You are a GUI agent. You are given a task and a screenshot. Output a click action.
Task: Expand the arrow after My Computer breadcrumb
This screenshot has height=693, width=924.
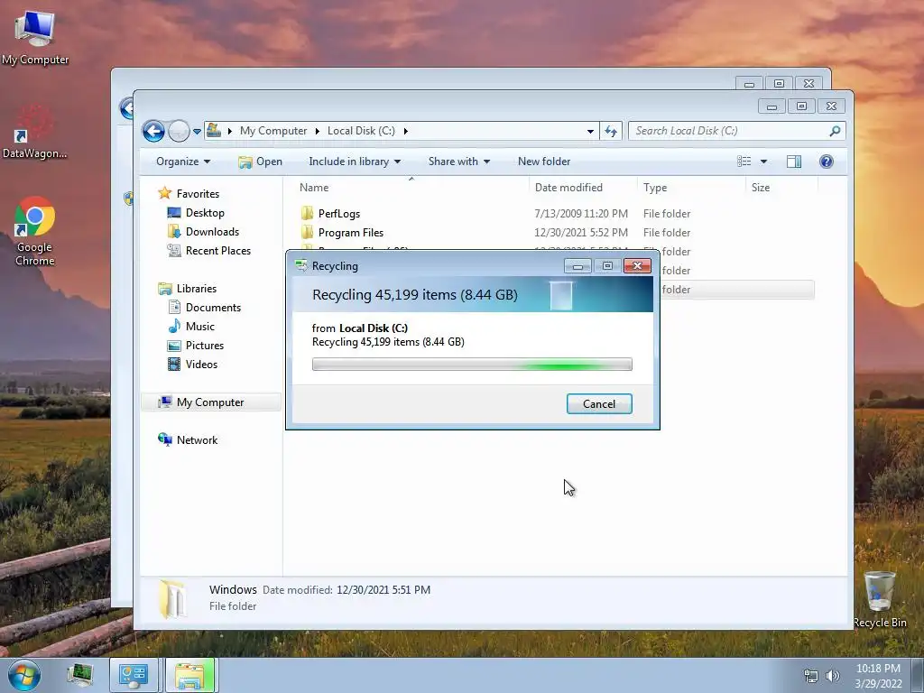[317, 131]
